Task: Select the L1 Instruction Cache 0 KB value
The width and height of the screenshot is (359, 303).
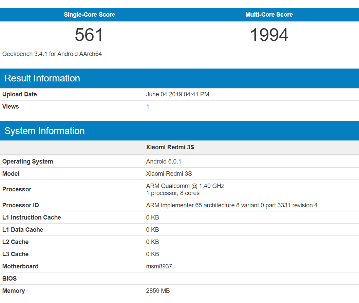Action: click(x=152, y=217)
